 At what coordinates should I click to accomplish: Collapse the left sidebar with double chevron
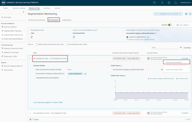(23, 12)
